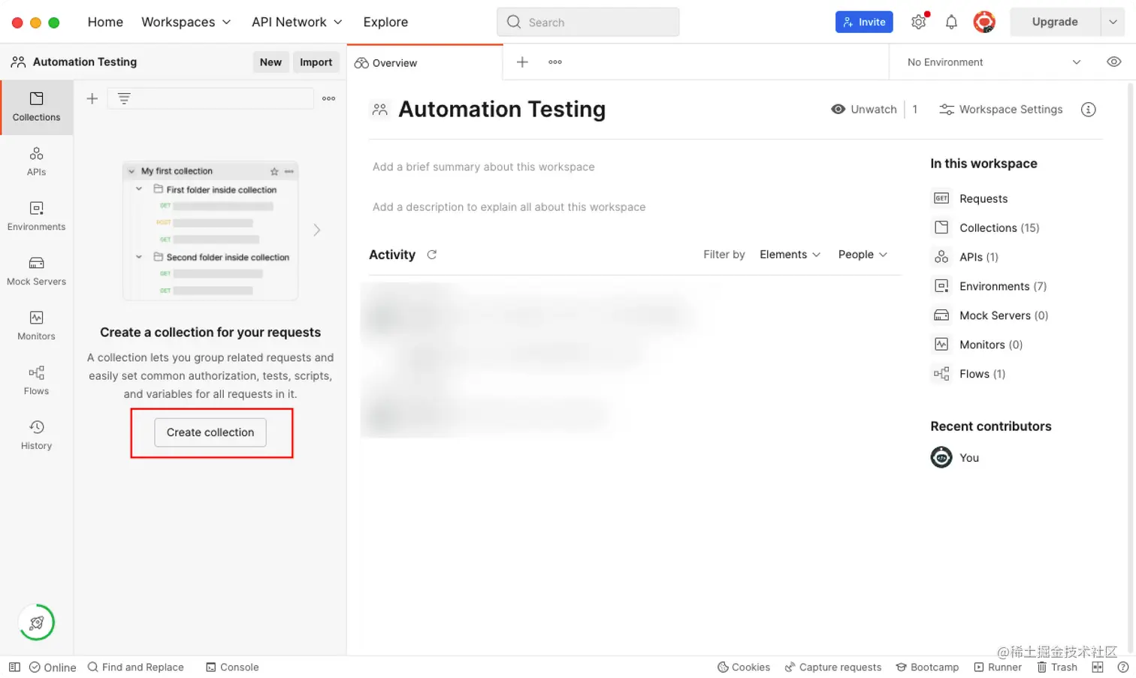Open tab options ellipsis menu
The height and width of the screenshot is (678, 1136).
(555, 62)
